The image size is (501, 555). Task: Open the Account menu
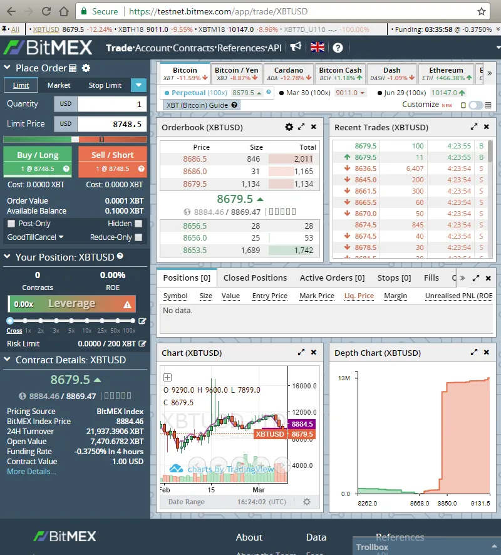point(152,48)
